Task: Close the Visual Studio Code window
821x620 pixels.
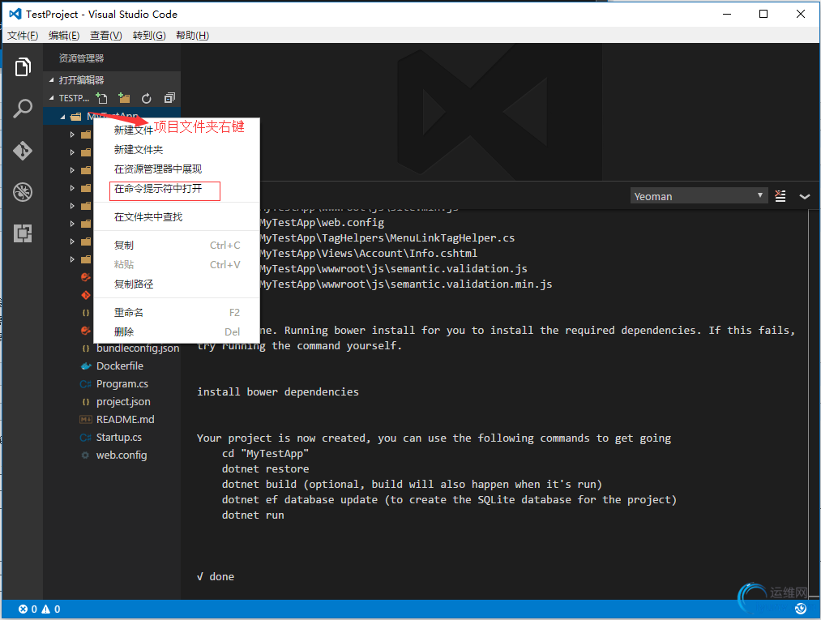Action: pos(801,14)
